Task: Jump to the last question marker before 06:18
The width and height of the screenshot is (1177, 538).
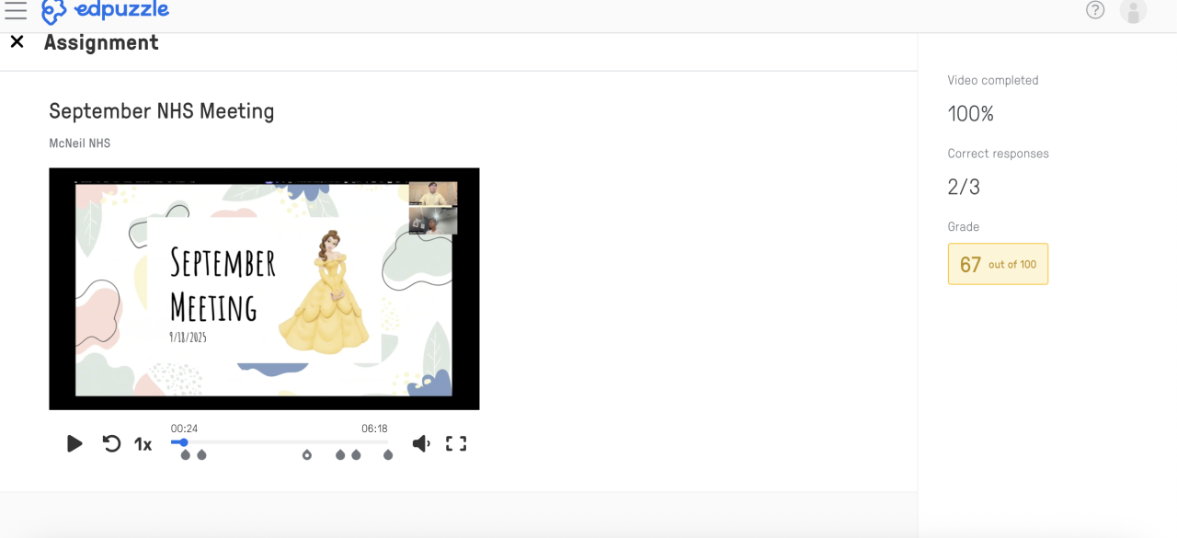Action: pos(388,454)
